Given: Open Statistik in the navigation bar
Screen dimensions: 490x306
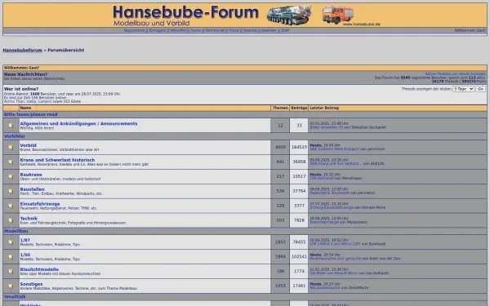Looking at the screenshot, I should [x=250, y=30].
